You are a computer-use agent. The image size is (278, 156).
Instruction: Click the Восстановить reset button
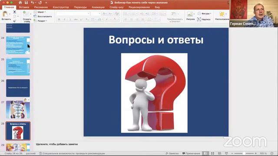point(43,16)
